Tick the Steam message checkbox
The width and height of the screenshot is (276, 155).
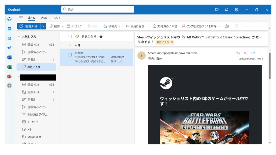70,55
